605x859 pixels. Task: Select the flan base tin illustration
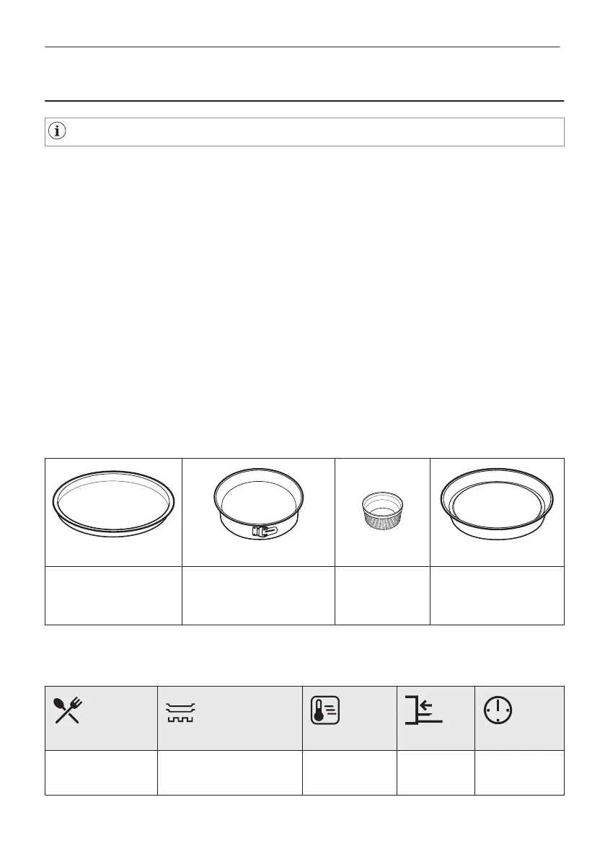[497, 504]
